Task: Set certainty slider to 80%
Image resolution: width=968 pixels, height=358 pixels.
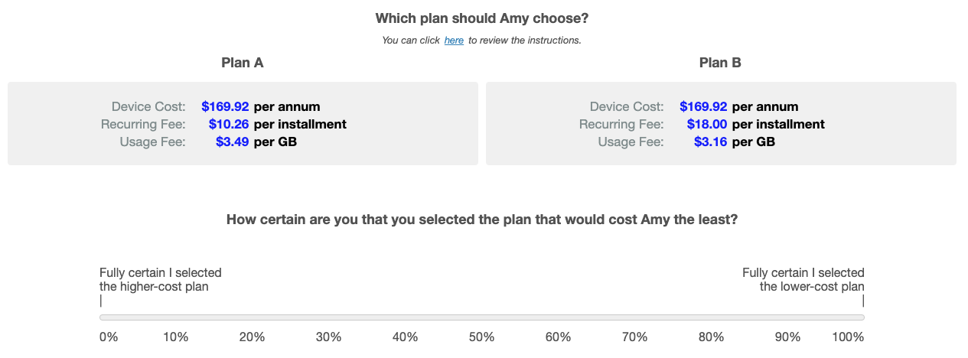Action: [712, 317]
